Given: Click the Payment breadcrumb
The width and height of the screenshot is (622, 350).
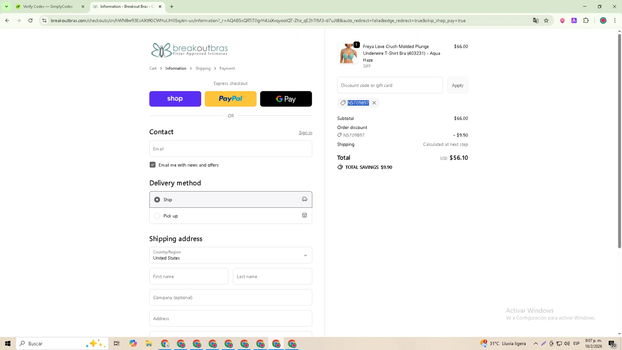Looking at the screenshot, I should coord(227,68).
